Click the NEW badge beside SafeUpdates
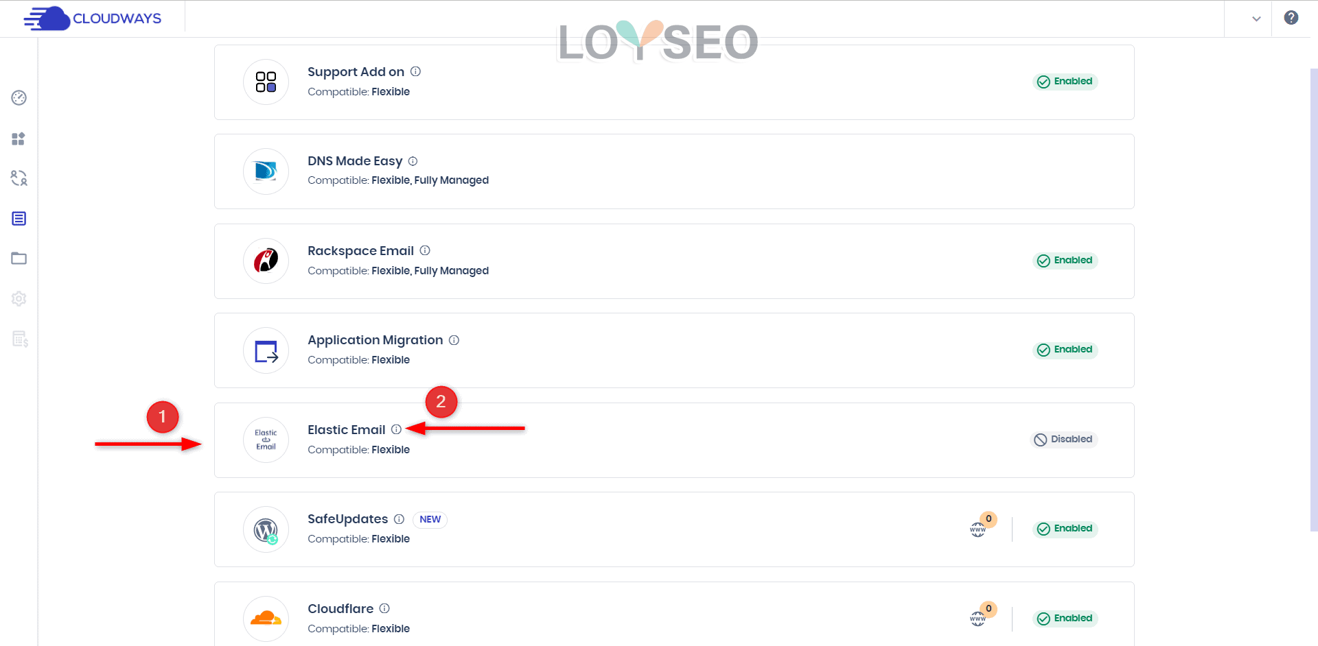The width and height of the screenshot is (1318, 646). pos(430,520)
